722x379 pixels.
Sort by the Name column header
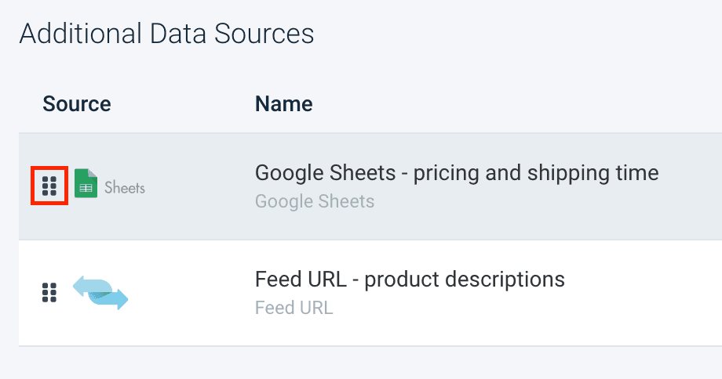[283, 104]
